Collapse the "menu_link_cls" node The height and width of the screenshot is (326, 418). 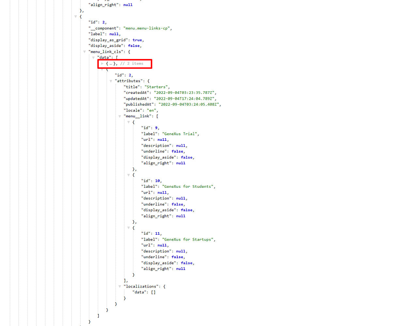pos(84,52)
